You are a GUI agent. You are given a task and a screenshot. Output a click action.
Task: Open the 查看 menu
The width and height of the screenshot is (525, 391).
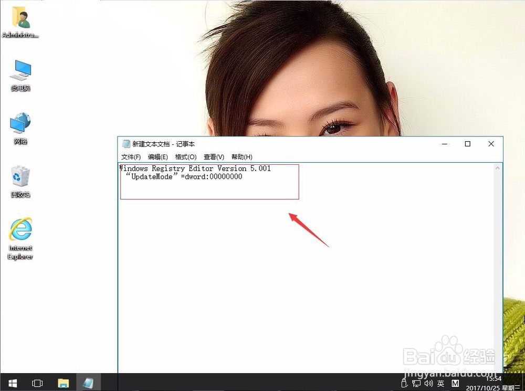click(213, 156)
